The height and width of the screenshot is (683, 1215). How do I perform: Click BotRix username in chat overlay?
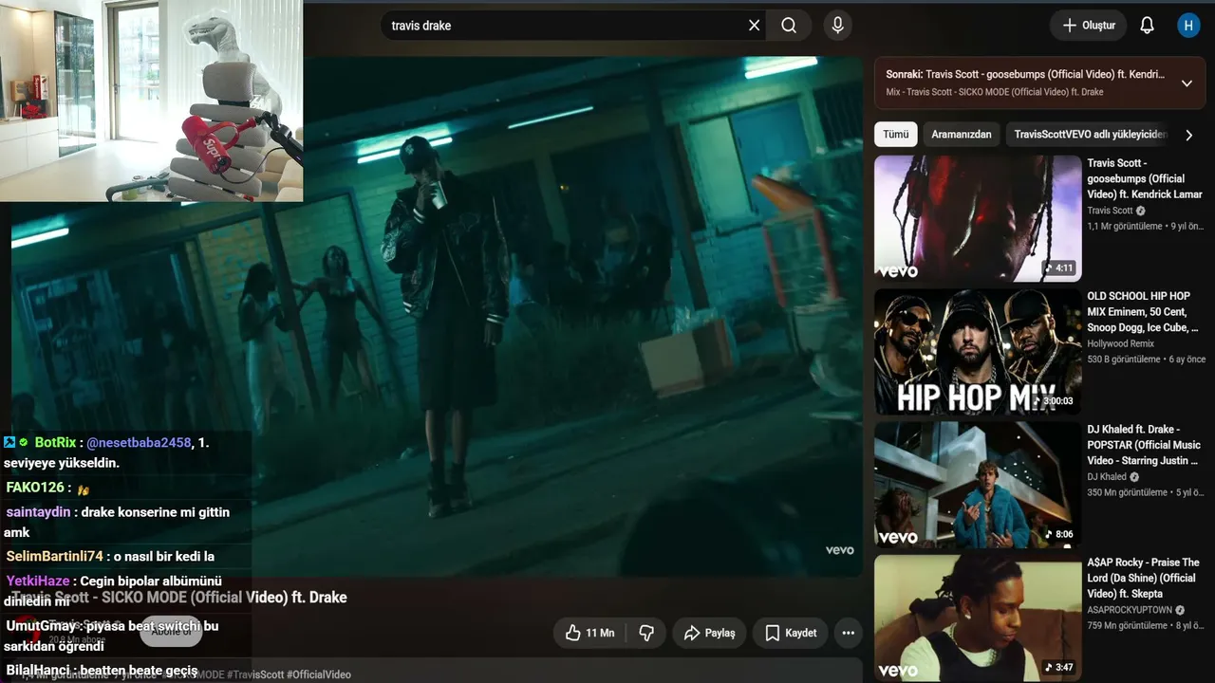click(x=55, y=442)
